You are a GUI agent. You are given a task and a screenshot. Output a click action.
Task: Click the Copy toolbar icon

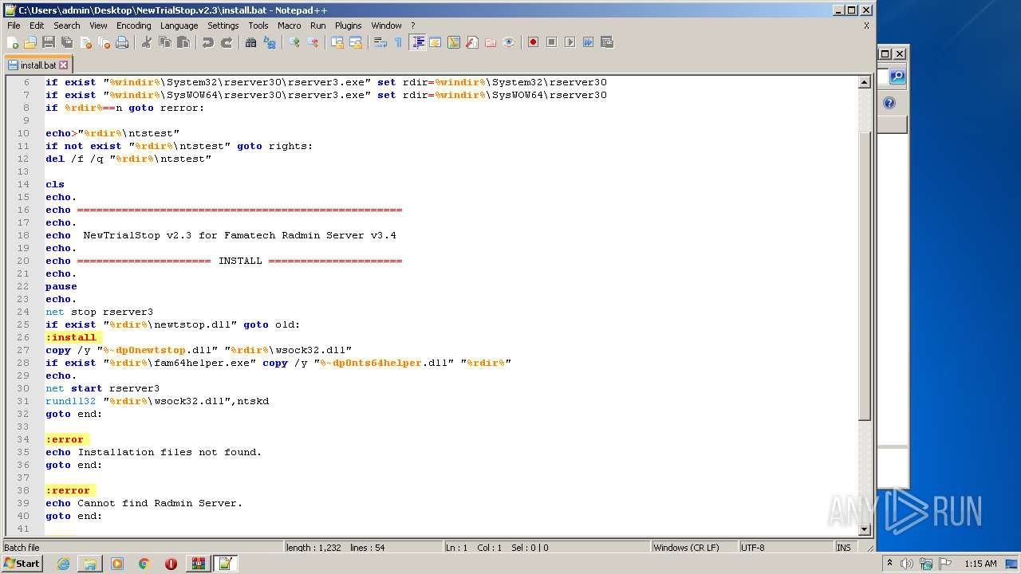point(165,42)
